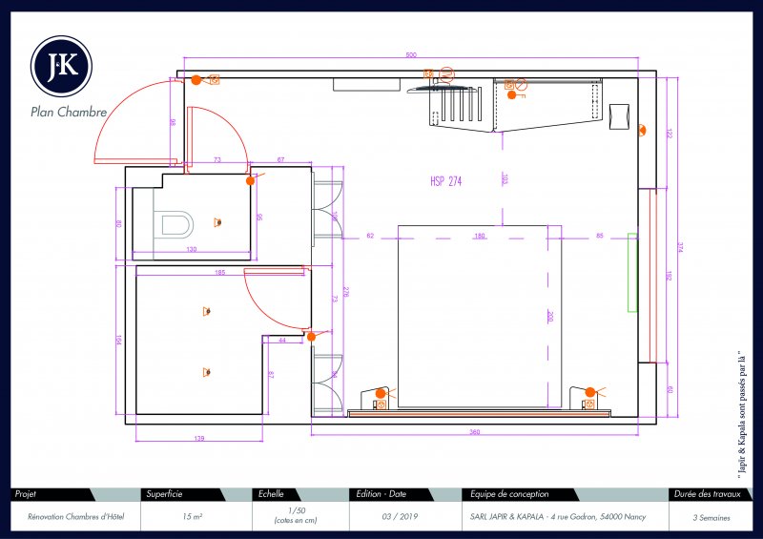Screen dimensions: 763x539
Task: Select the lower ceiling light in the bathroom
Action: coord(206,372)
